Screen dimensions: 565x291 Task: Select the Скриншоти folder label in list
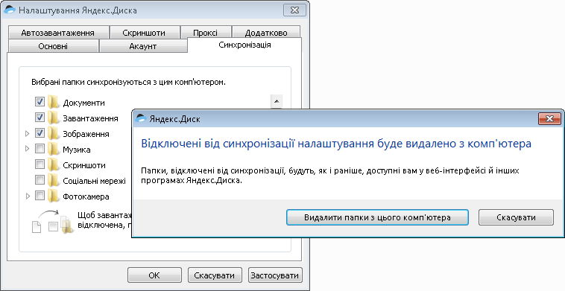coord(84,165)
